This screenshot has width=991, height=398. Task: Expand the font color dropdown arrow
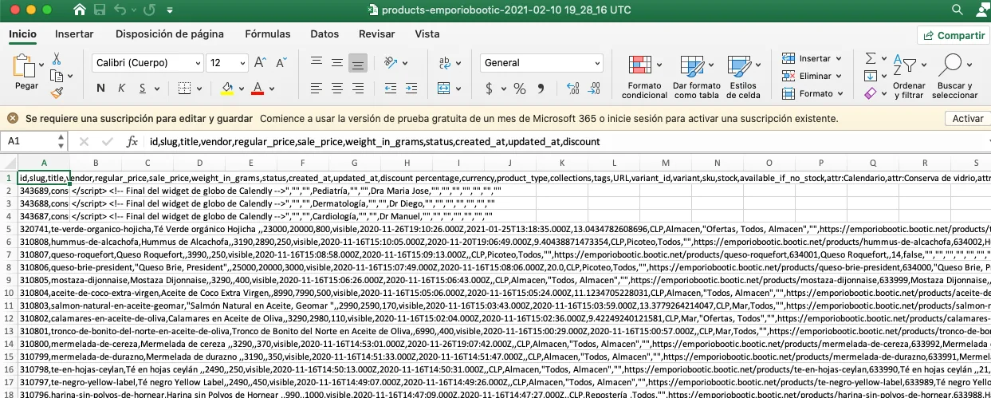tap(273, 88)
